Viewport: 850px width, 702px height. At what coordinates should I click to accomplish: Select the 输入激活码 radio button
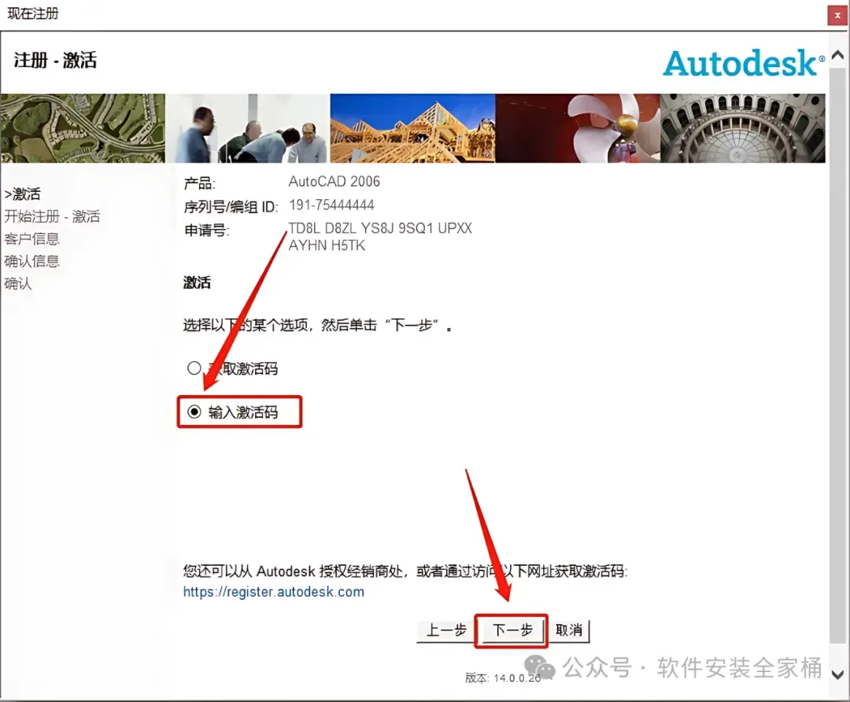194,412
